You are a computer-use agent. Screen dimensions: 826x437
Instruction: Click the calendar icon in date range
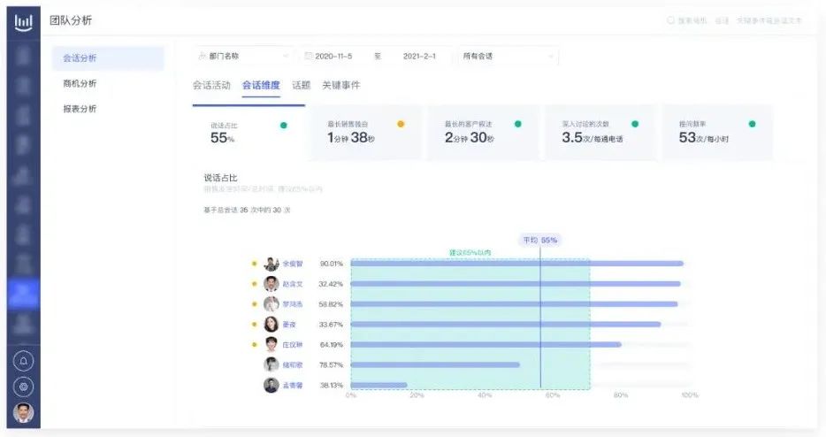309,56
